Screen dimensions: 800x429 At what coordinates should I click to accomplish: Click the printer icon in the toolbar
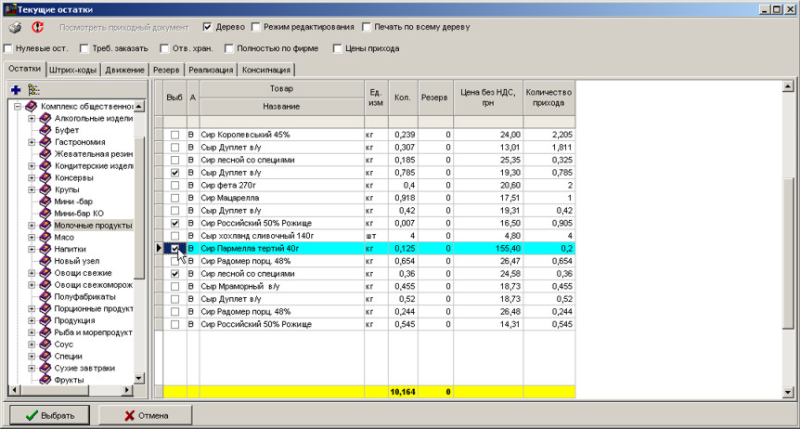coord(16,28)
